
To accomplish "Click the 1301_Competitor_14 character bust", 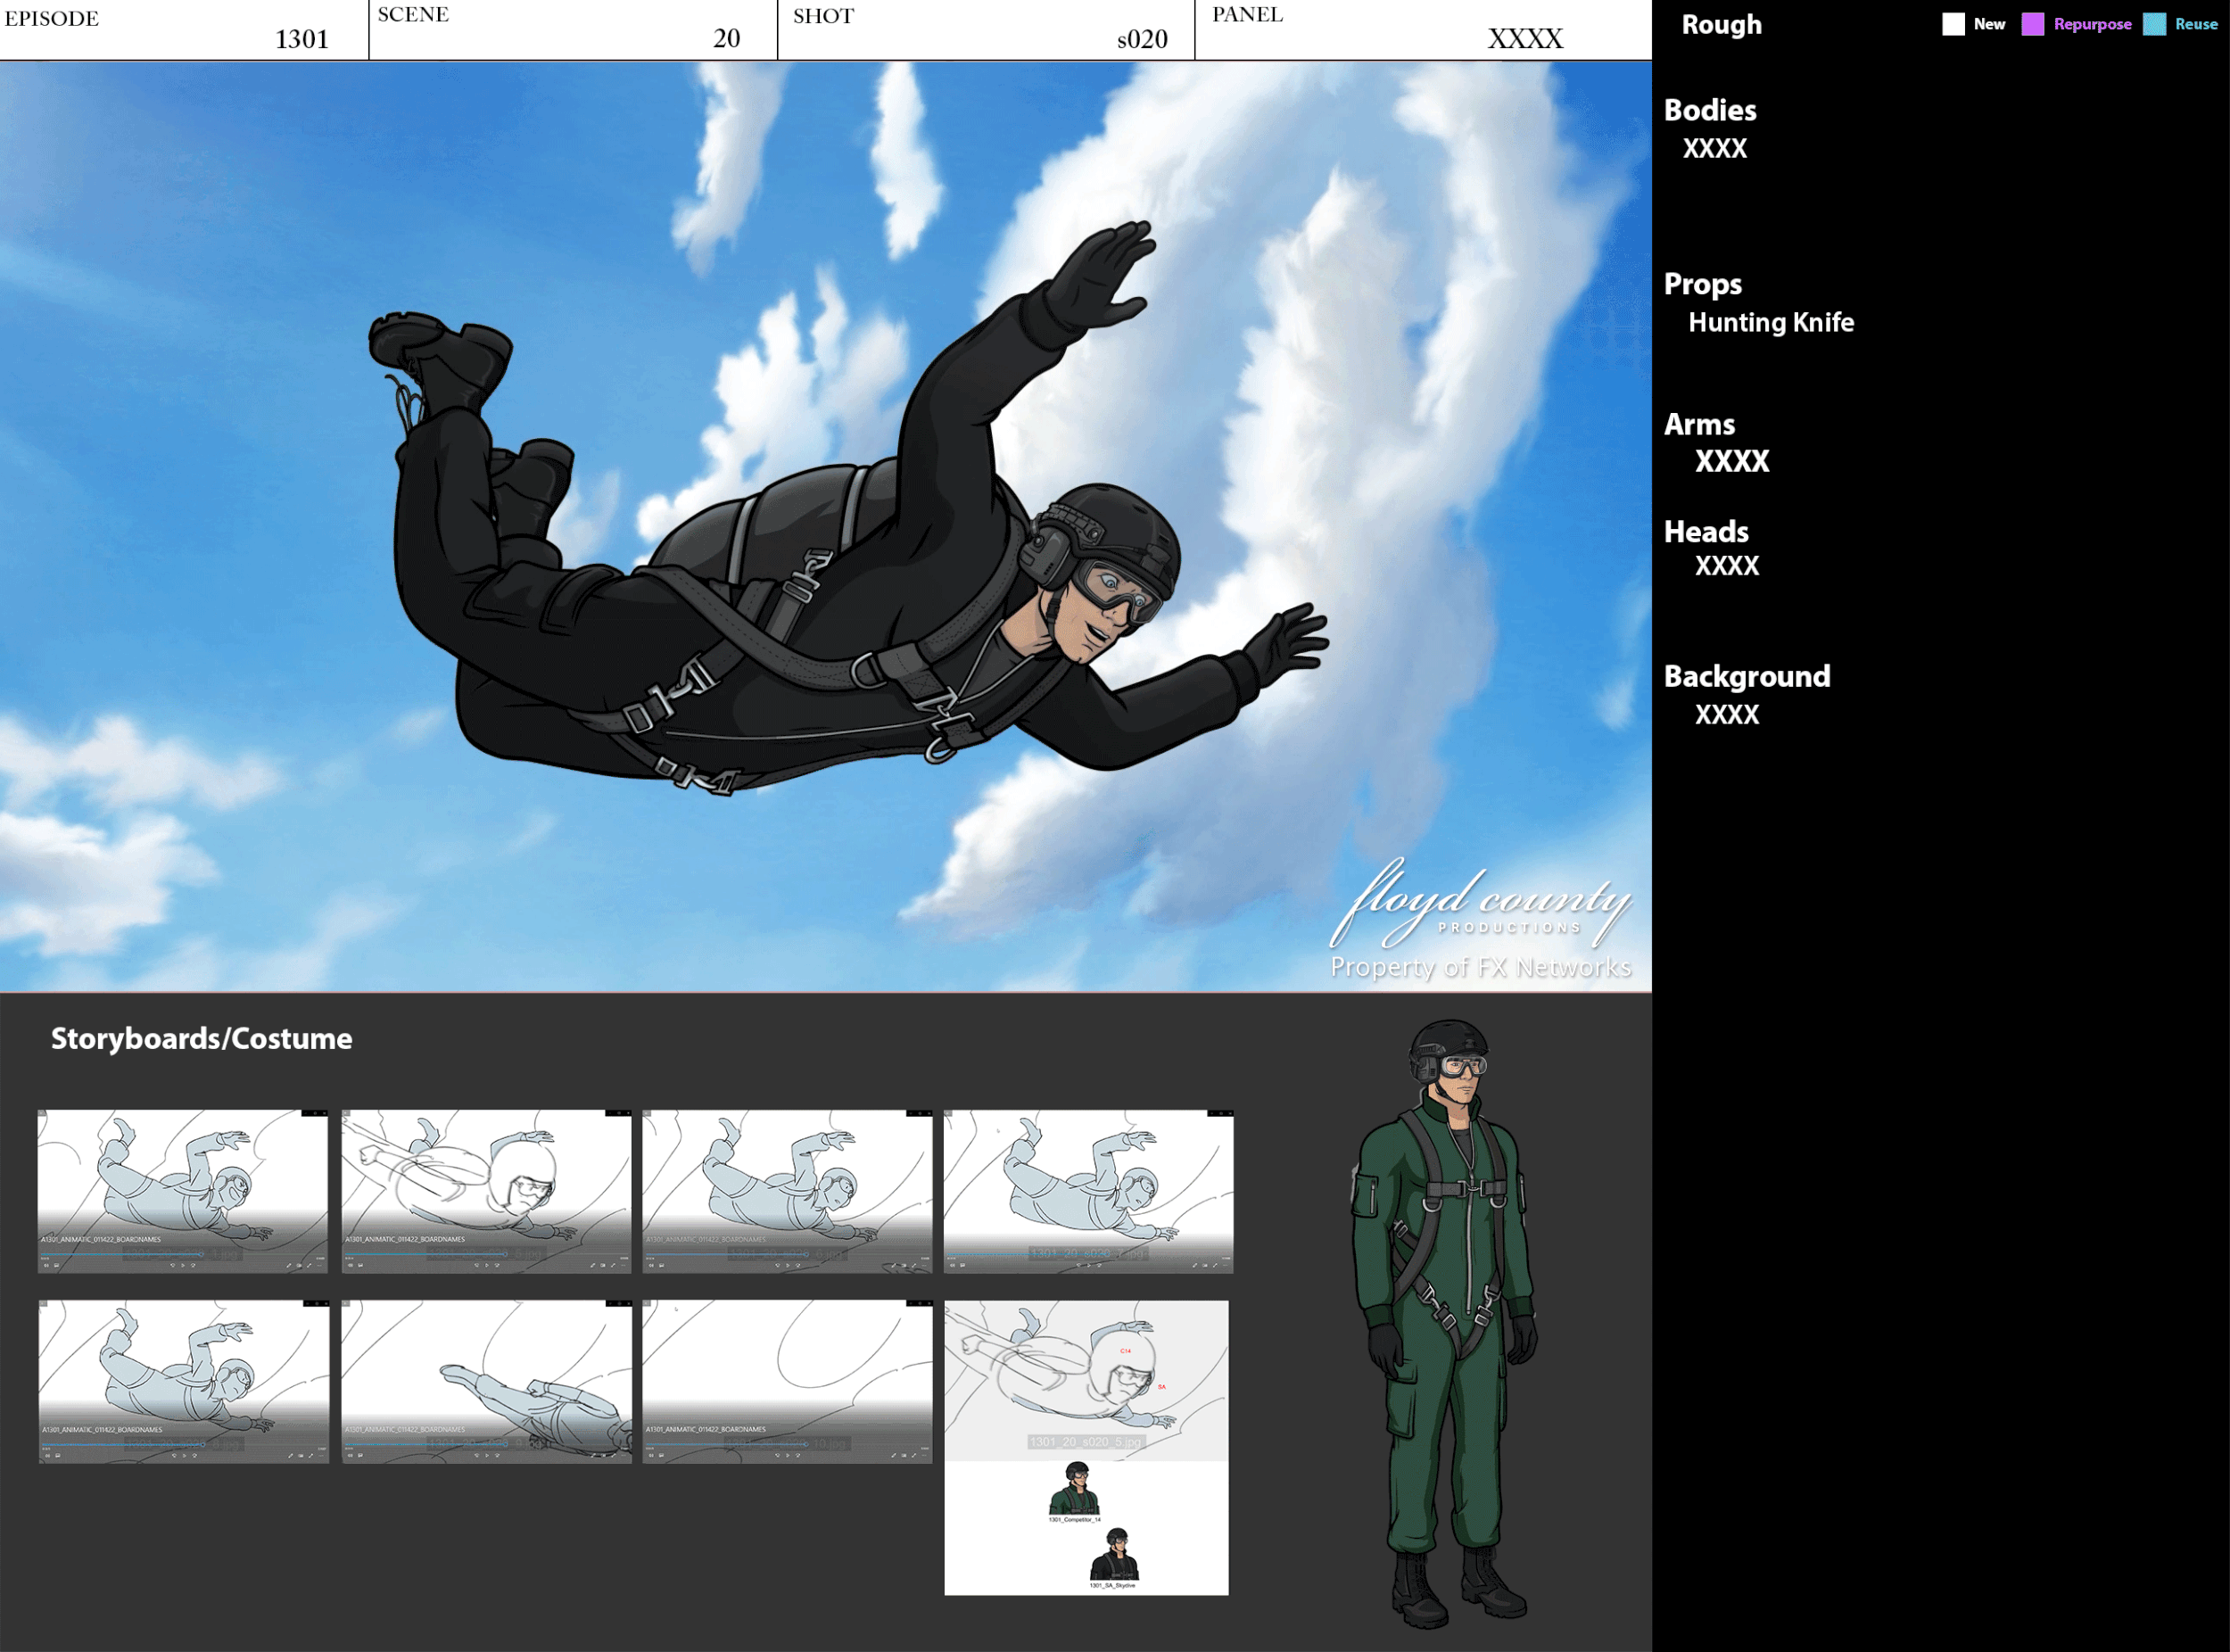I will (x=1075, y=1489).
